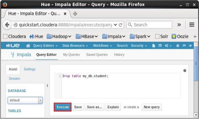Screen dimensions: 199x119
Task: Switch to the My Queries tab
Action: tap(71, 55)
